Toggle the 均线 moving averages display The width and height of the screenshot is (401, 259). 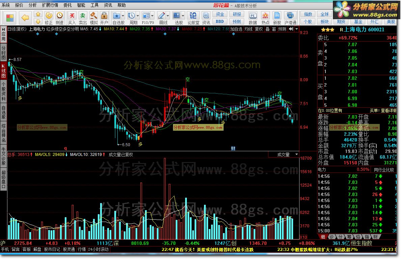coord(248,29)
